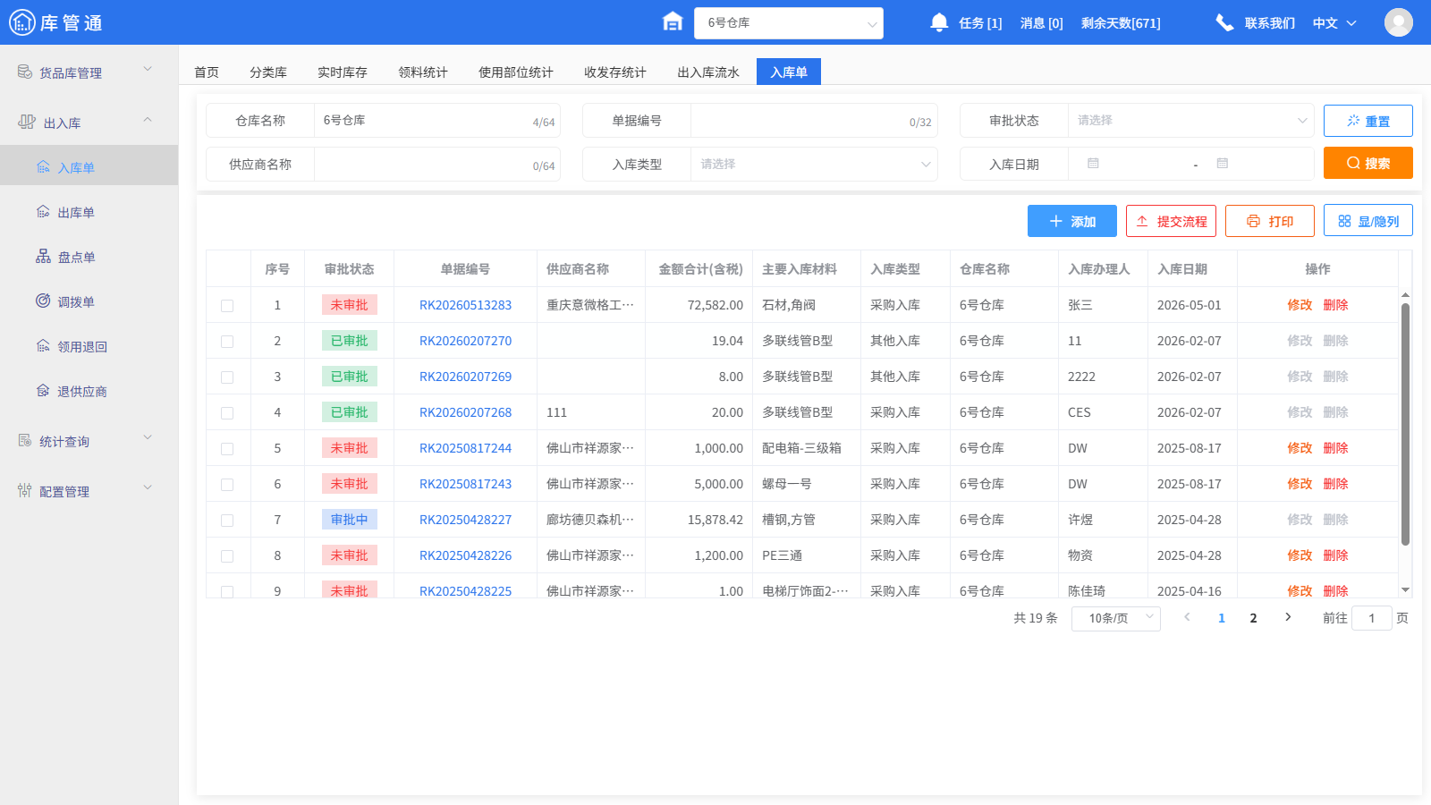
Task: Open the 10条/页 page size dropdown
Action: [1116, 618]
